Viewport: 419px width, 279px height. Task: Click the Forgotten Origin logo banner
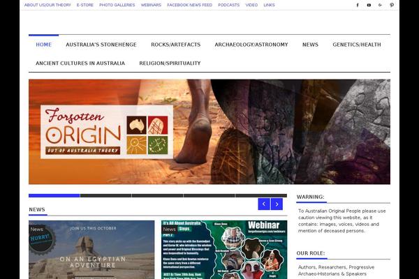tap(209, 132)
